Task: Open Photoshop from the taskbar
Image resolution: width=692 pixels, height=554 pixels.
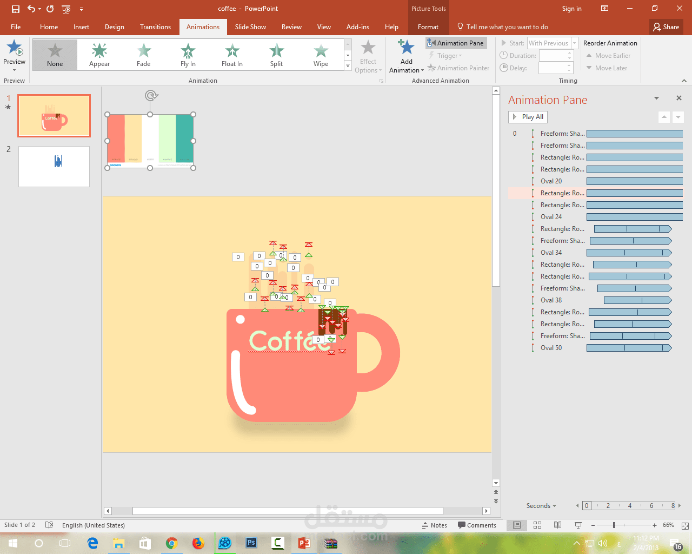Action: (251, 543)
